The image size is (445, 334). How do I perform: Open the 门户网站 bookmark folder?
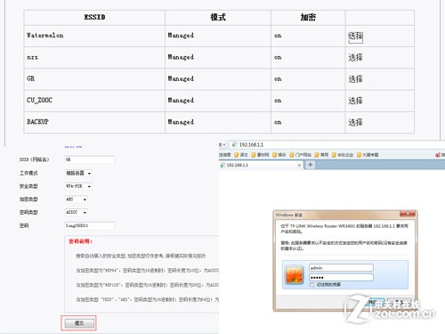(x=300, y=155)
